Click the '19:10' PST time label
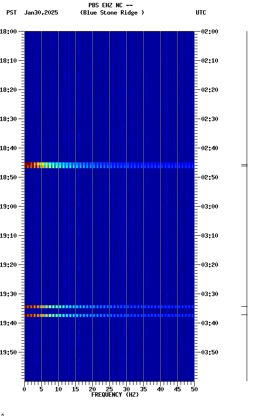 pos(8,236)
